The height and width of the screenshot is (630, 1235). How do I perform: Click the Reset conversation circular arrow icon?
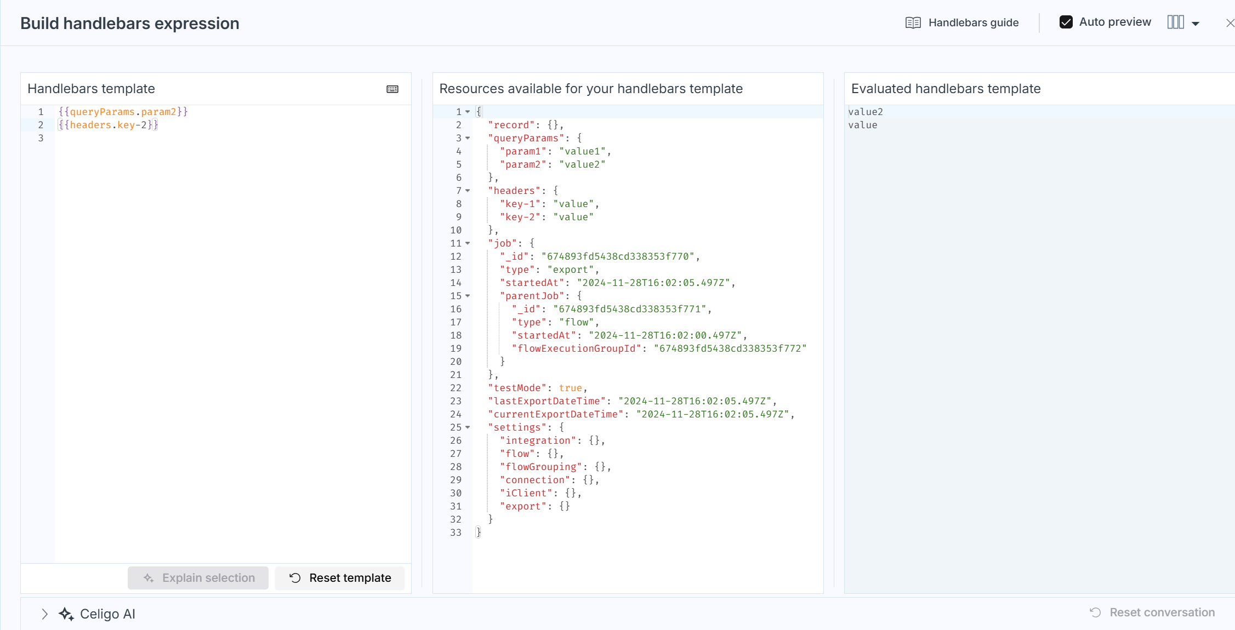(1095, 612)
